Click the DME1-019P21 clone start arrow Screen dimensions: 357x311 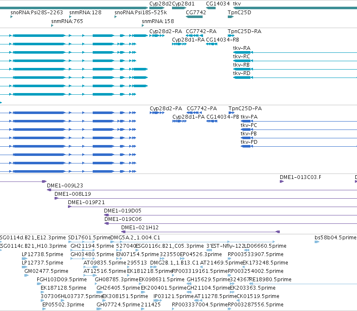click(x=70, y=207)
